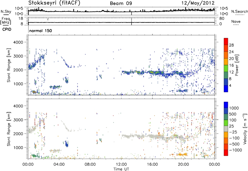248x171 pixels.
Task: Select the "Velocity [m s-1]" colorbar title
Action: tap(245, 129)
